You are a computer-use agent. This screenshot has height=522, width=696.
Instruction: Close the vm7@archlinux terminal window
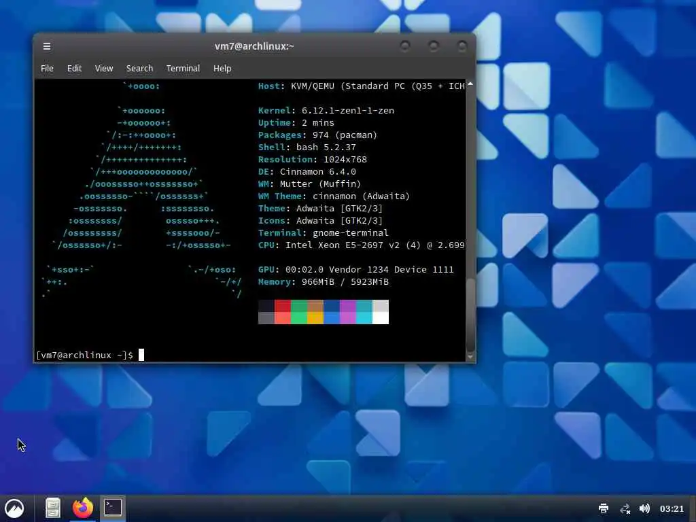462,46
